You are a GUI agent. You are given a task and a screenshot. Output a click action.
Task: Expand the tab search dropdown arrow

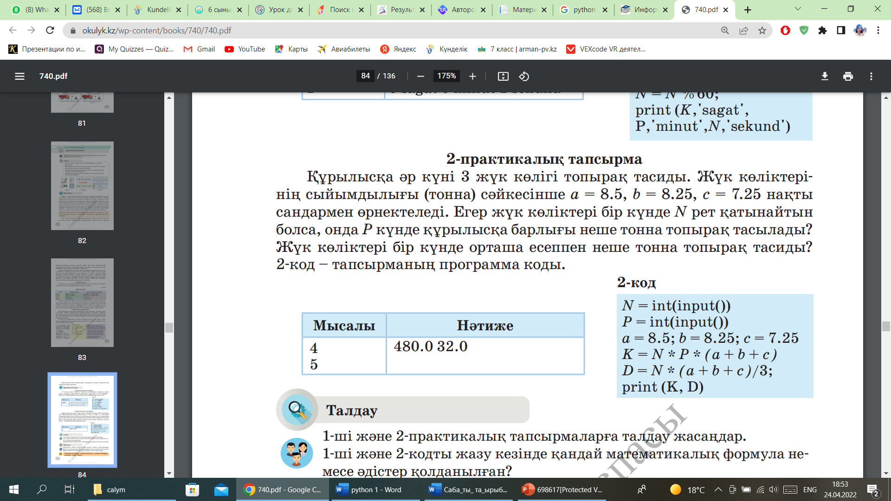(798, 9)
